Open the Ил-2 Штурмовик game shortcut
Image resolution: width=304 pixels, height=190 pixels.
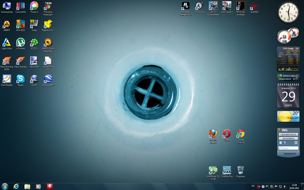[x=213, y=9]
